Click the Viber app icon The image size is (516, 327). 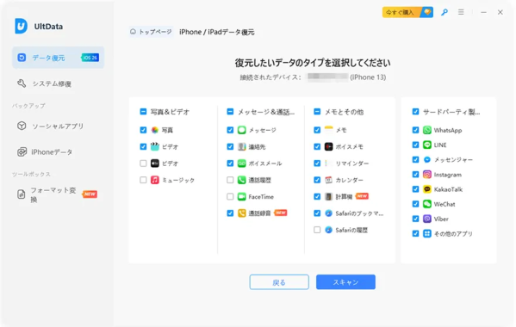coord(426,219)
